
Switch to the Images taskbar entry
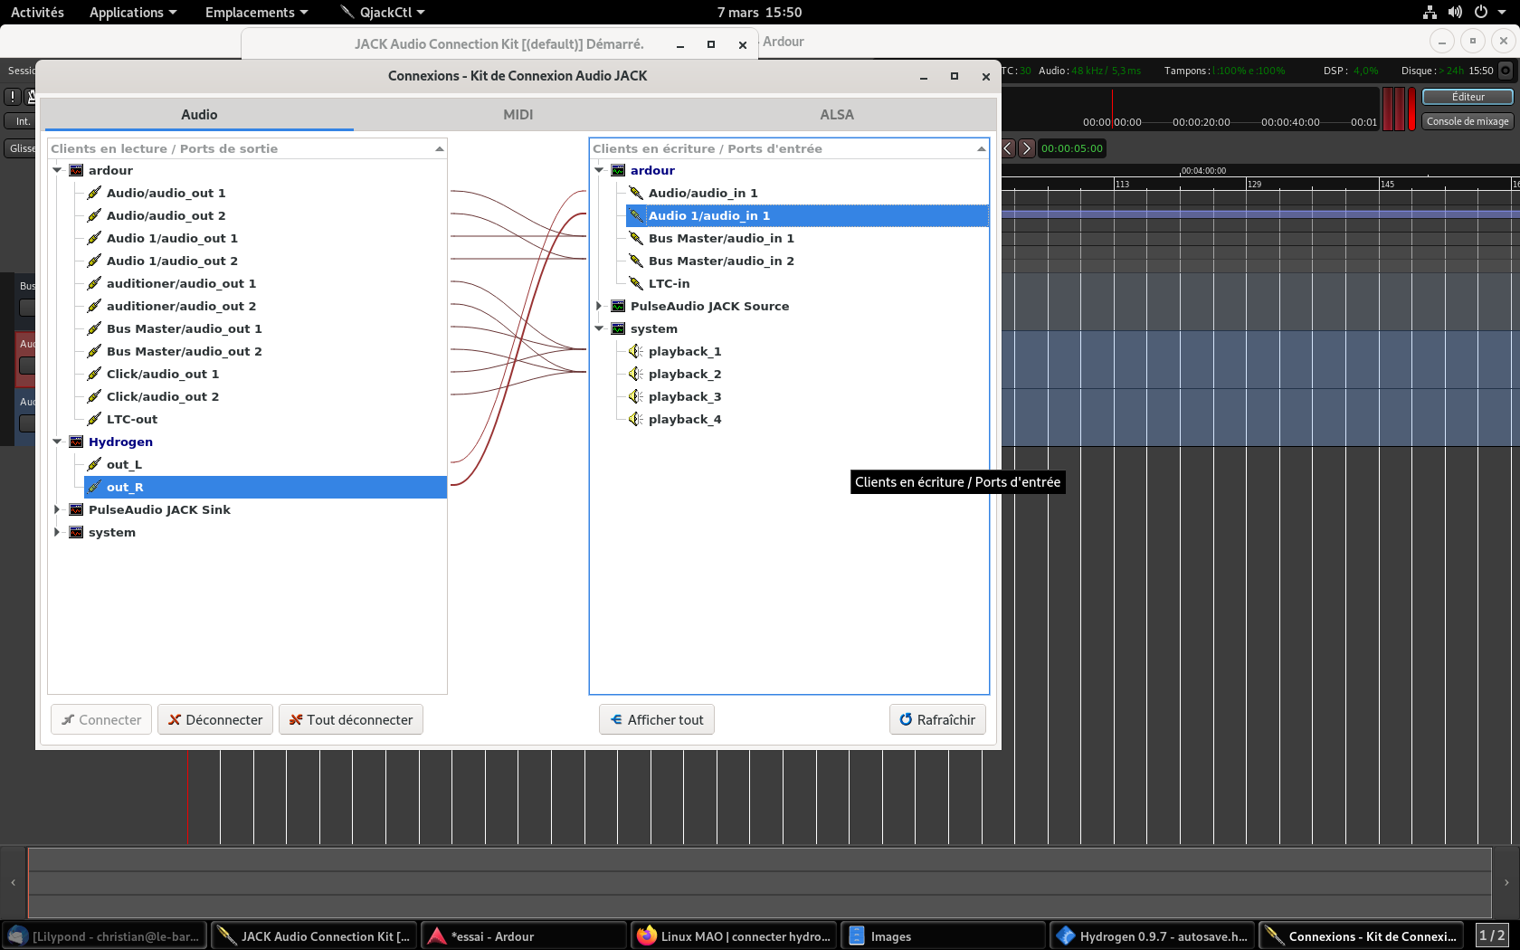(x=944, y=936)
